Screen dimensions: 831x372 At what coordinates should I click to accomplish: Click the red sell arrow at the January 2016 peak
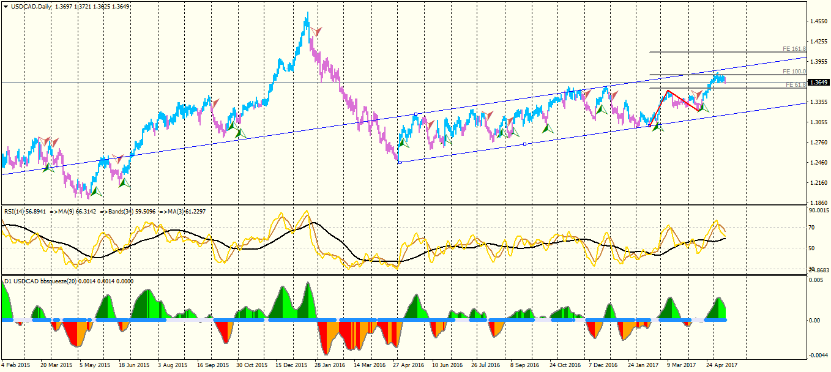click(316, 31)
